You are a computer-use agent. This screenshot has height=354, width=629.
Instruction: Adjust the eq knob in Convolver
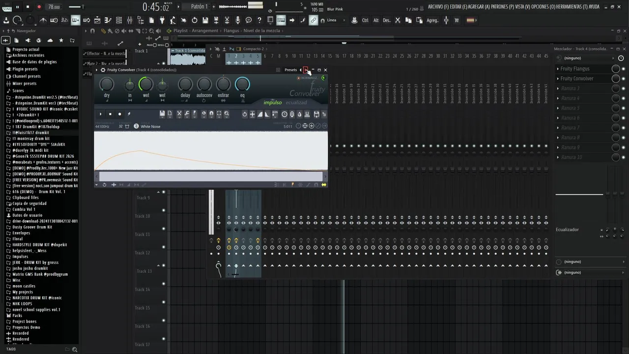pyautogui.click(x=242, y=84)
